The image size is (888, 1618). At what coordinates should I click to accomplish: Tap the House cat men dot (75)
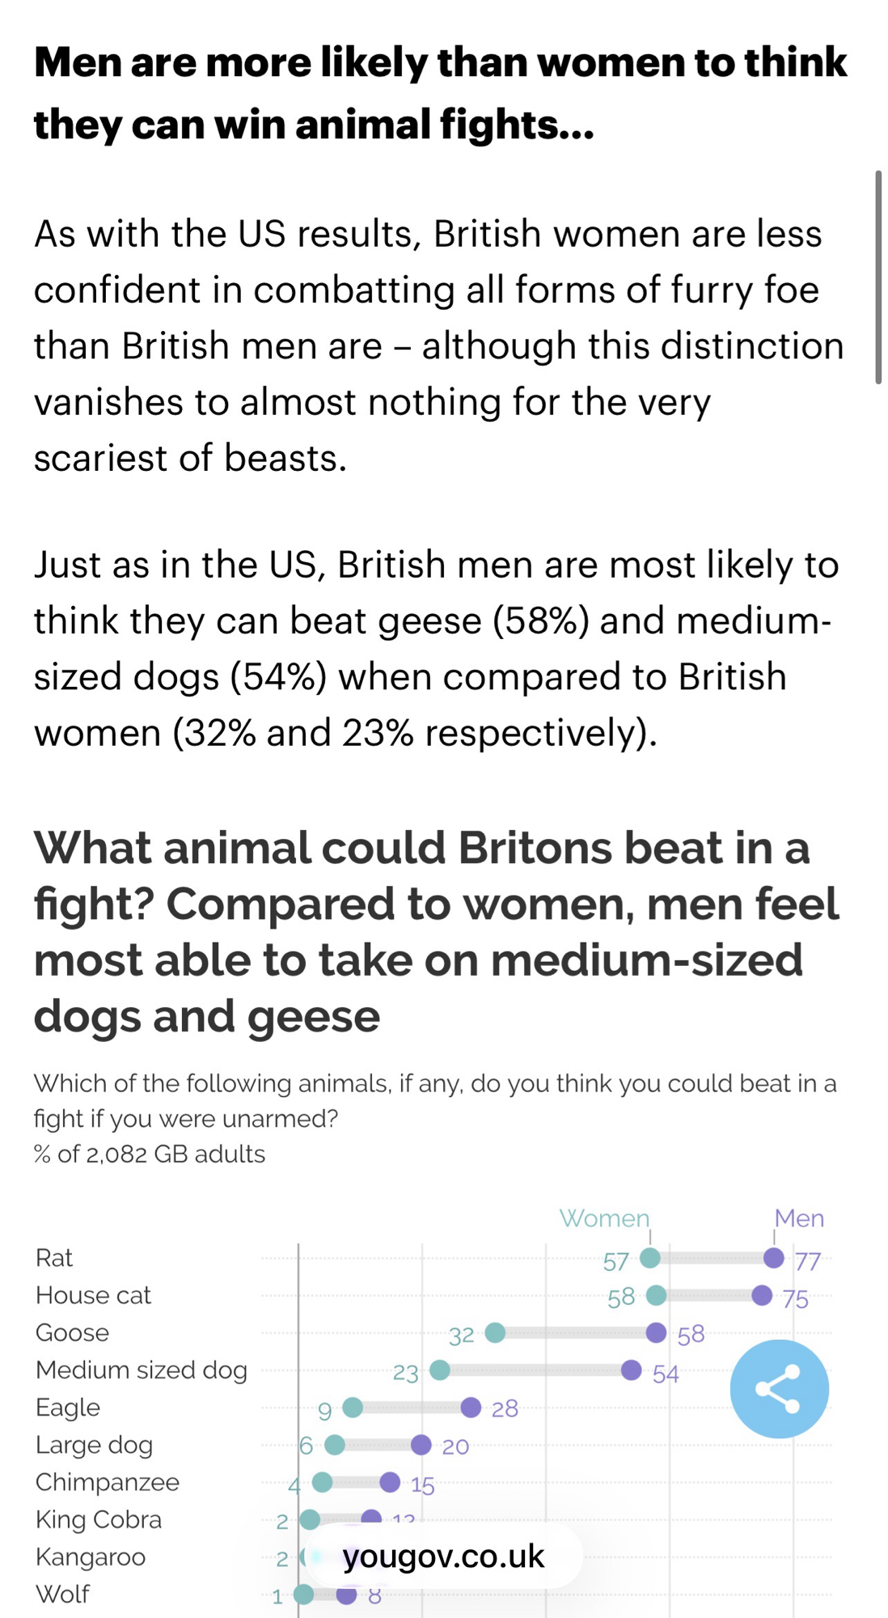[762, 1296]
